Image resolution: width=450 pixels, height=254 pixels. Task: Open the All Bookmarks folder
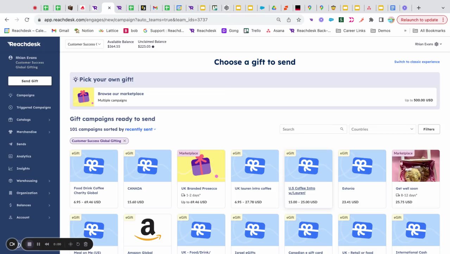pyautogui.click(x=429, y=31)
